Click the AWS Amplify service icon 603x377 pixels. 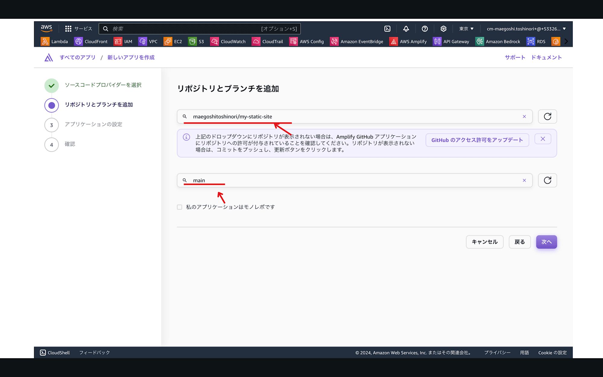393,41
